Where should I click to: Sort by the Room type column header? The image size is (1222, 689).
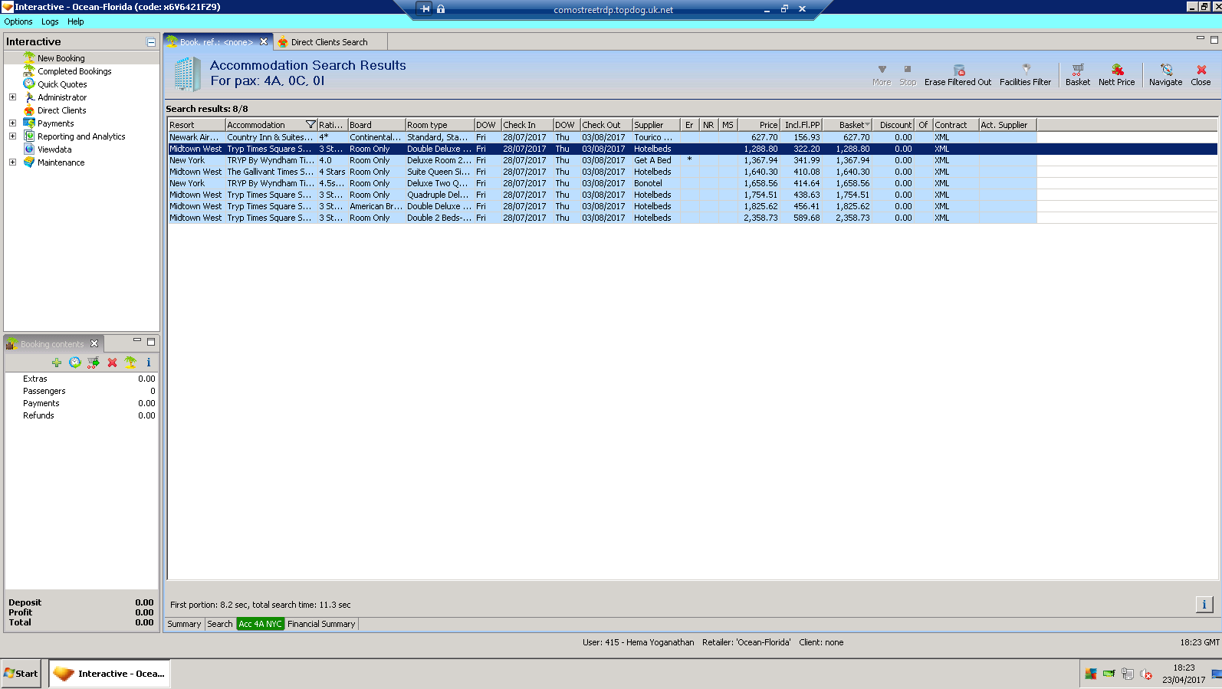[440, 125]
